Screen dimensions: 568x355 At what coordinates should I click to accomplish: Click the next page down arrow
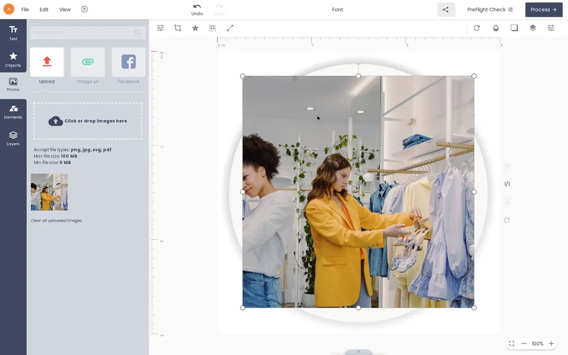click(x=507, y=202)
